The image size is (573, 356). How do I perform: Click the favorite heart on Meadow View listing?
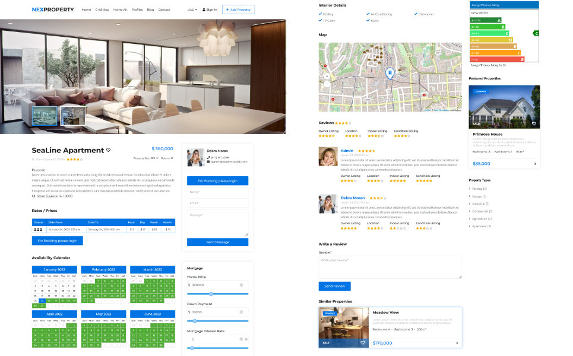tap(362, 342)
